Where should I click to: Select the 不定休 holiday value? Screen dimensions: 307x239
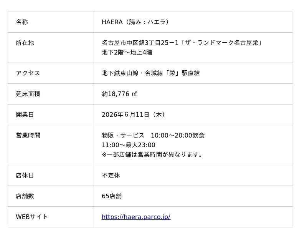pyautogui.click(x=111, y=176)
